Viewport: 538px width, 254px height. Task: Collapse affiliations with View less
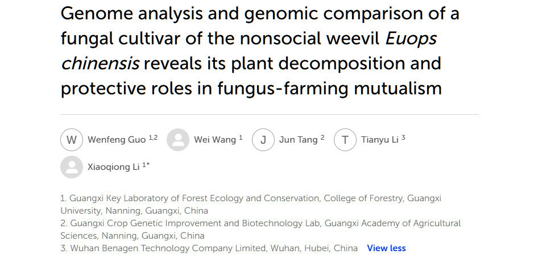click(x=386, y=248)
